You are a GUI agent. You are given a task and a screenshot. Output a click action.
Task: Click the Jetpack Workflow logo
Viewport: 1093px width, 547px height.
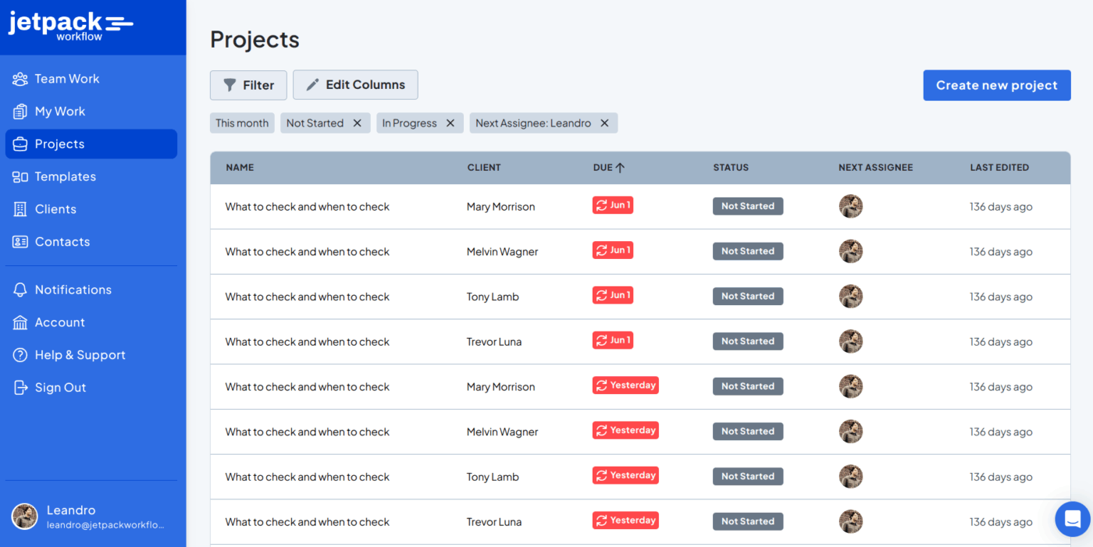pos(70,27)
